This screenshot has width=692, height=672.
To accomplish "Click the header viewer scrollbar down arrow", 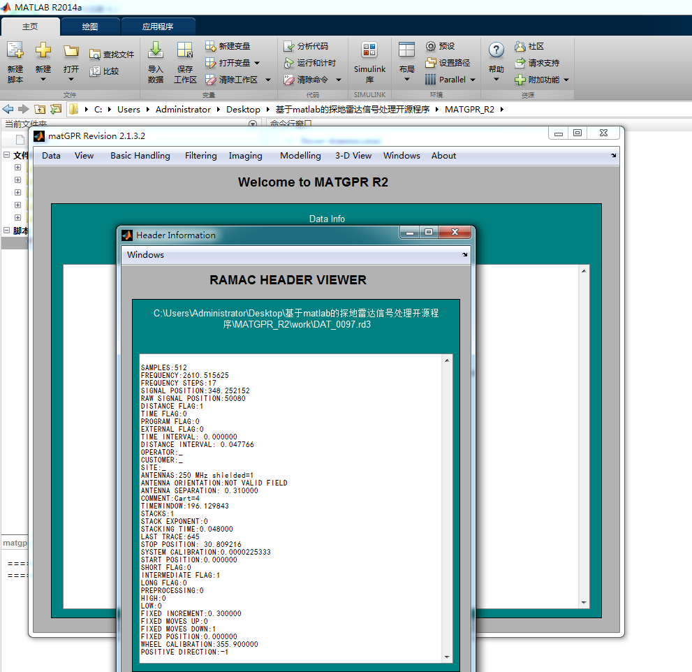I will [447, 657].
